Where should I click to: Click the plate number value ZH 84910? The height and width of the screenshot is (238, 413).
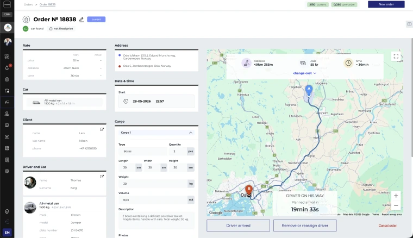(x=77, y=230)
